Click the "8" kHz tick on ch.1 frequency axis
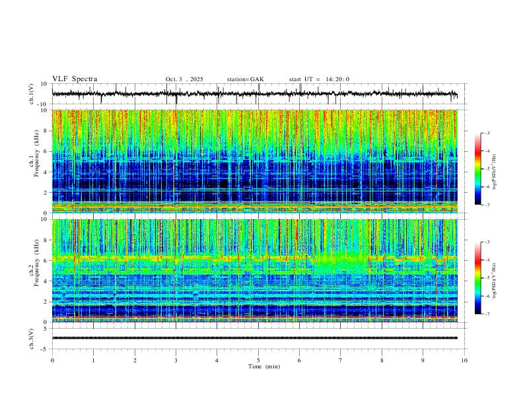Image resolution: width=523 pixels, height=404 pixels. 46,131
